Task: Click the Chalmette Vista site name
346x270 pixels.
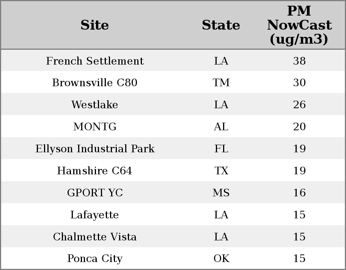Action: tap(94, 237)
